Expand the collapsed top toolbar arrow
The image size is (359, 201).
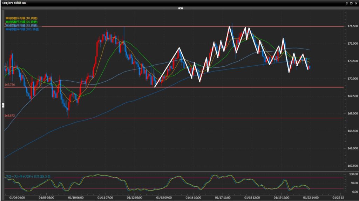[181, 8]
